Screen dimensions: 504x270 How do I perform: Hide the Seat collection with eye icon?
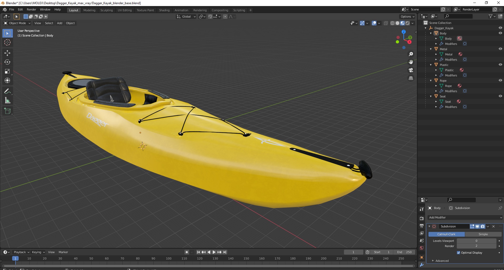tap(500, 96)
